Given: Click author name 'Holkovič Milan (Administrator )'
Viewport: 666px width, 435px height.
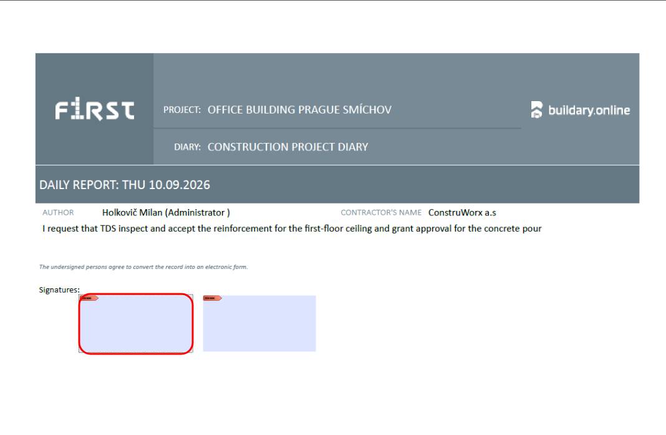Looking at the screenshot, I should pyautogui.click(x=166, y=213).
